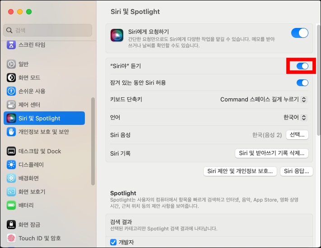Click the 한국(음성 2) voice value text
The height and width of the screenshot is (248, 321).
[x=267, y=135]
